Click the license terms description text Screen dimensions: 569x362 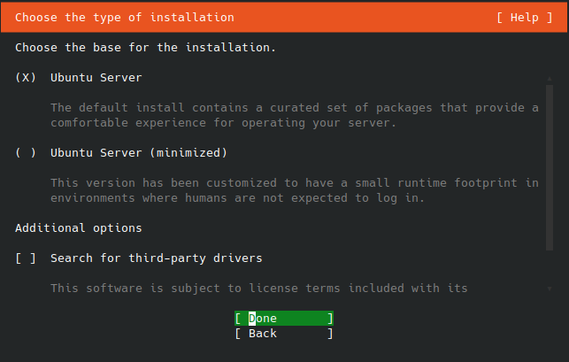(x=258, y=289)
